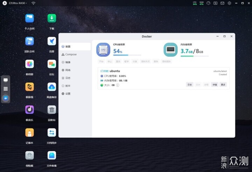Image resolution: width=252 pixels, height=172 pixels.
Task: Click the 开始 start button in container toolbar
Action: (x=101, y=61)
